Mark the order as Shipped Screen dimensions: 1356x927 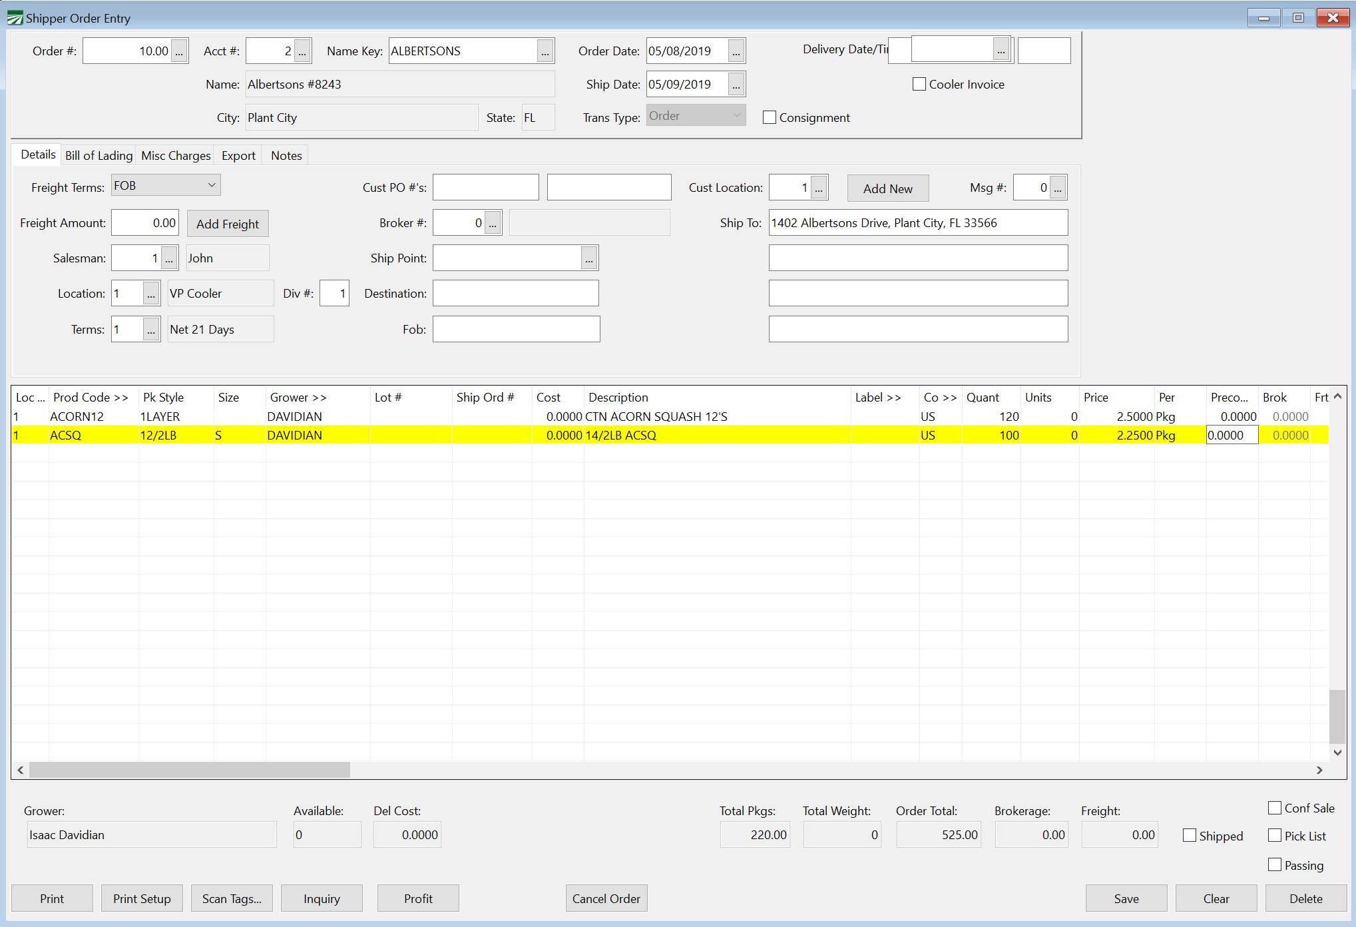click(x=1190, y=834)
